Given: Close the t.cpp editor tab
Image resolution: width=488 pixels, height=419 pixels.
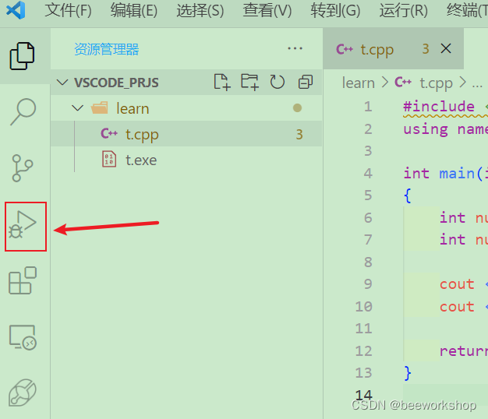Looking at the screenshot, I should pyautogui.click(x=446, y=48).
